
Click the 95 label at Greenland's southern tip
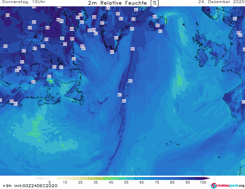click(x=112, y=52)
